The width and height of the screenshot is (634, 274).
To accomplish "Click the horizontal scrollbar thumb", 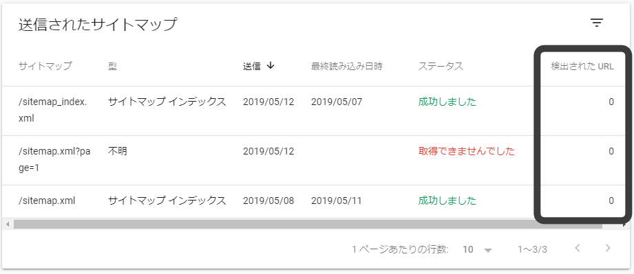I will (x=308, y=224).
